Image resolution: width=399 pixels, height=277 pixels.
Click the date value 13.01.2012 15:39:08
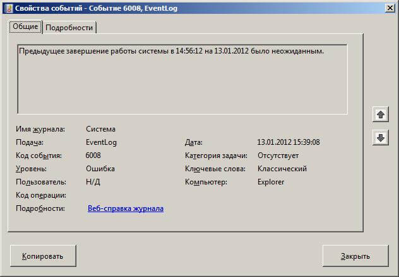pyautogui.click(x=289, y=142)
